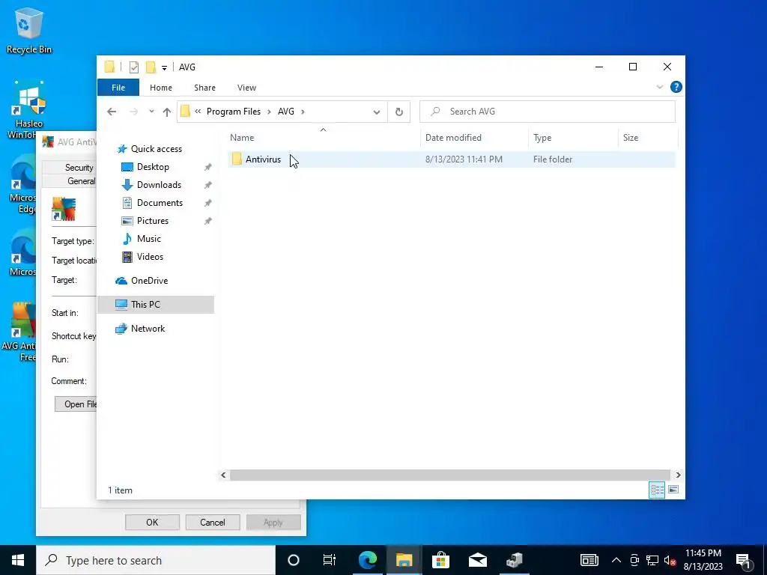Select Desktop in the navigation pane
The height and width of the screenshot is (575, 767).
pos(153,167)
